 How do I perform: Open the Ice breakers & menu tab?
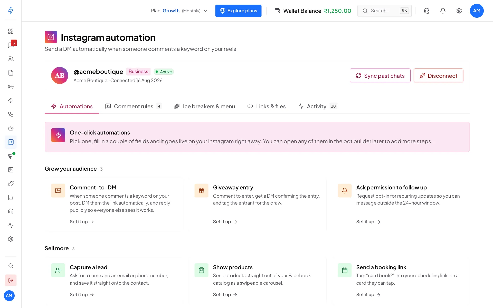(204, 106)
